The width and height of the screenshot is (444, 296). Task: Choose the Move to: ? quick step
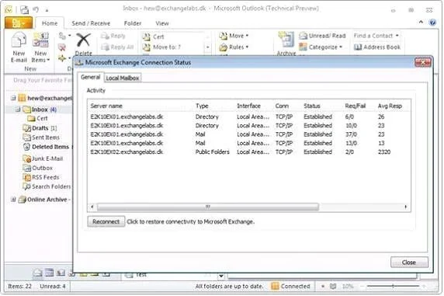[161, 47]
